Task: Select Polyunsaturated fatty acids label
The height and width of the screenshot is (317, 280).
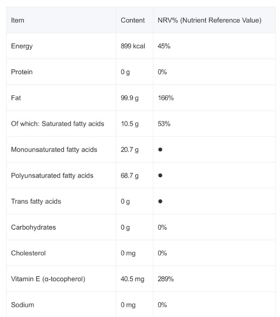Action: 52,176
